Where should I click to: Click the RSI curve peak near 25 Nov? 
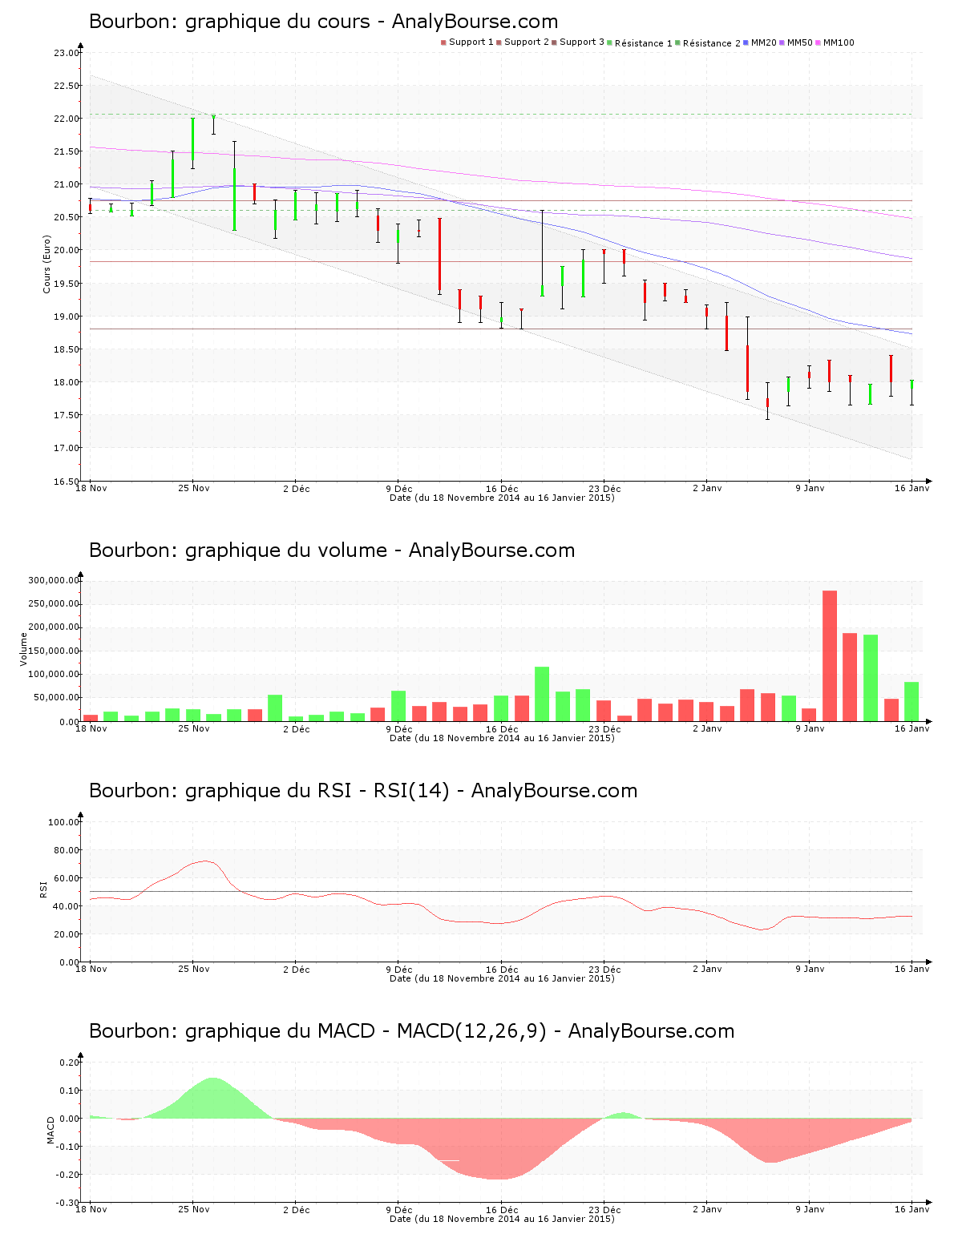click(206, 861)
